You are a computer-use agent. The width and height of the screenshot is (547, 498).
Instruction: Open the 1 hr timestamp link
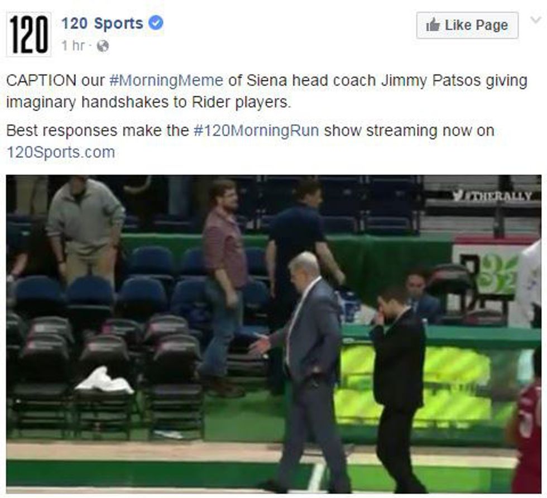(73, 45)
